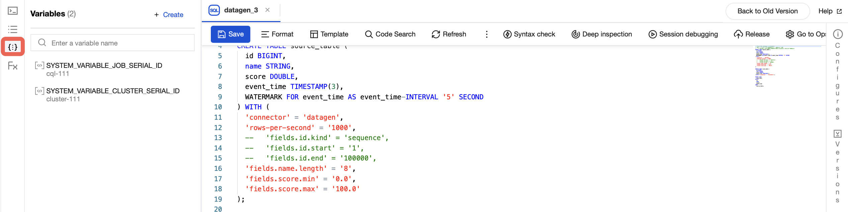Open the three-dot more options menu

tap(487, 34)
